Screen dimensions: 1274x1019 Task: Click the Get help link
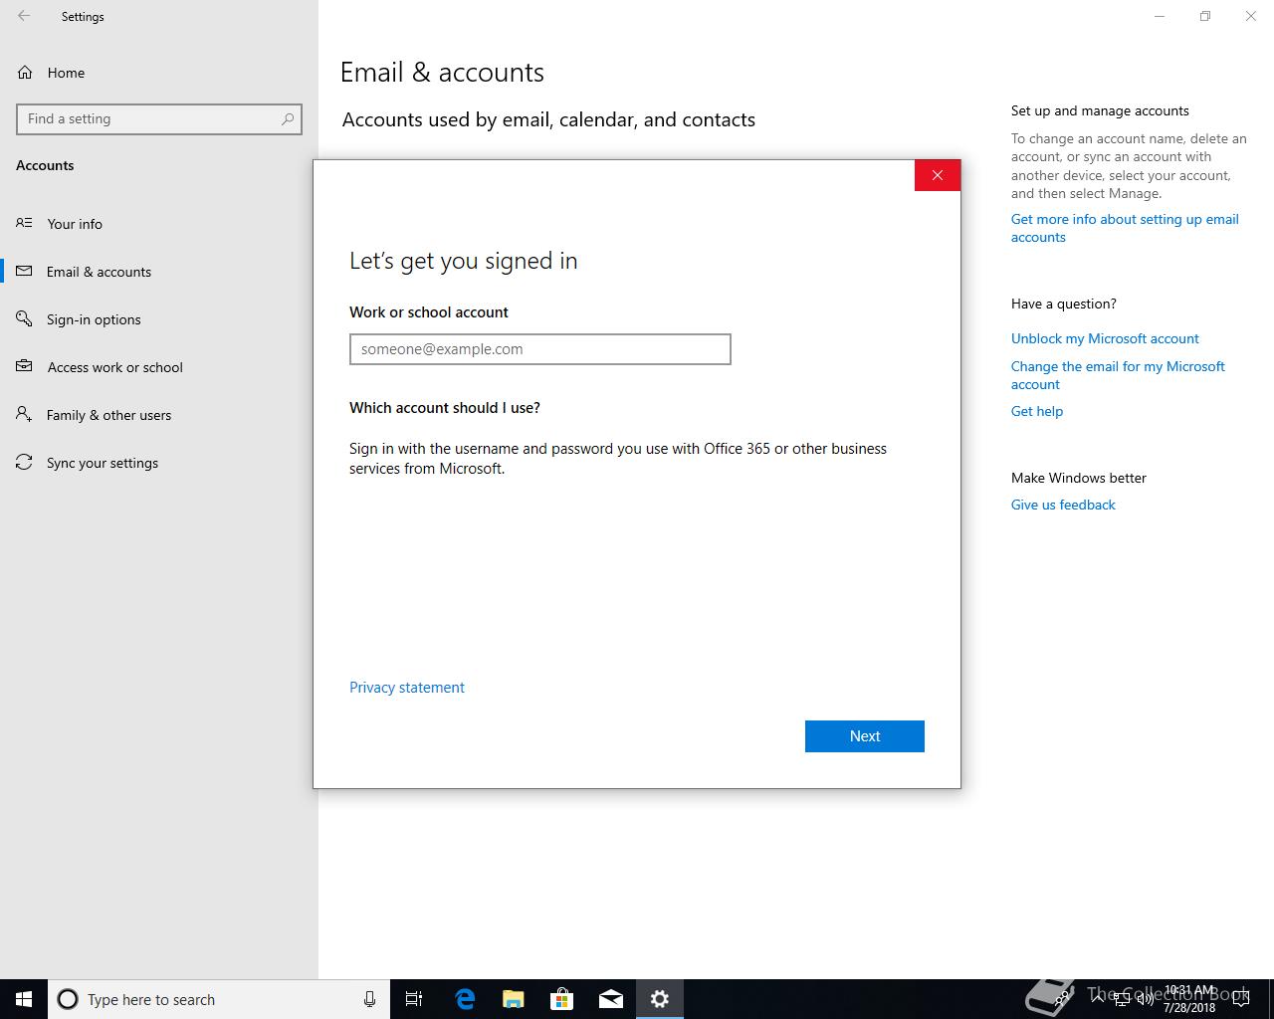pyautogui.click(x=1037, y=411)
